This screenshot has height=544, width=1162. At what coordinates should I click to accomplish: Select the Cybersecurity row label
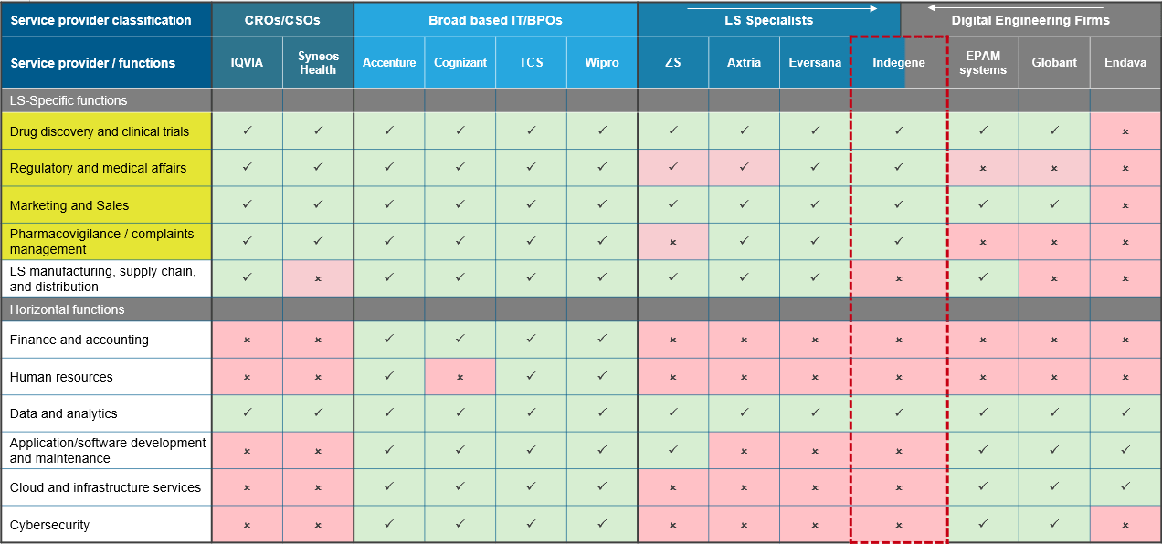(x=106, y=525)
